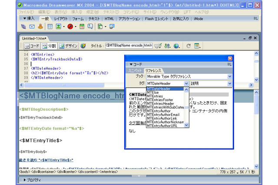The height and width of the screenshot is (185, 278).
Task: Open the Templates dropdown arrow
Action: 106,27
